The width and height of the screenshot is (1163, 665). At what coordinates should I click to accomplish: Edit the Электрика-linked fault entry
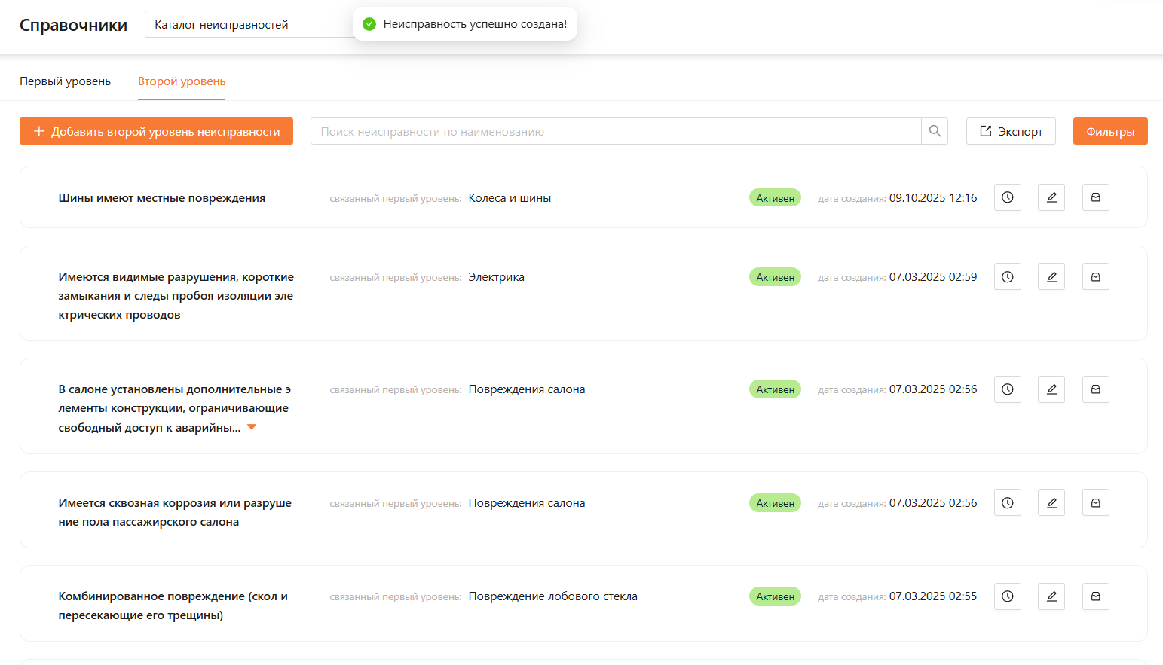[x=1051, y=277]
